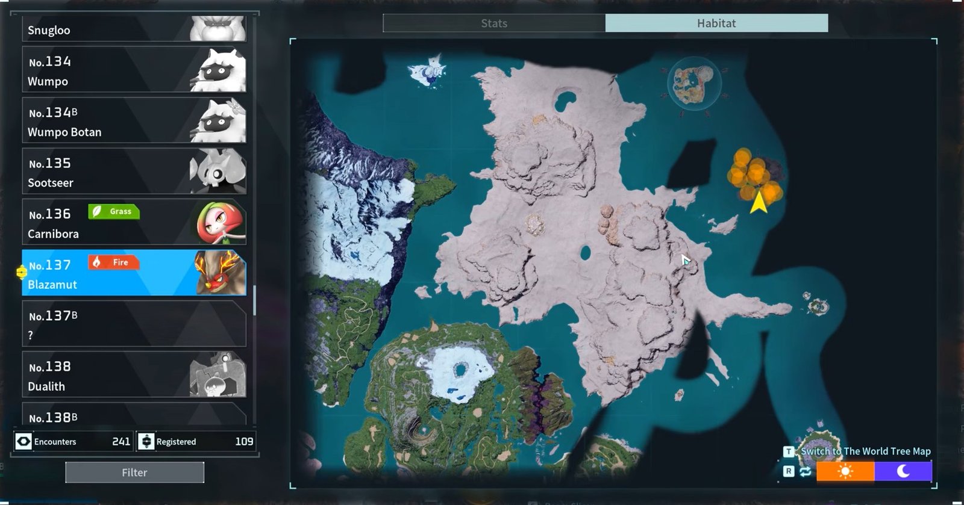
Task: Click the Paldeck list scrollbar
Action: 254,300
